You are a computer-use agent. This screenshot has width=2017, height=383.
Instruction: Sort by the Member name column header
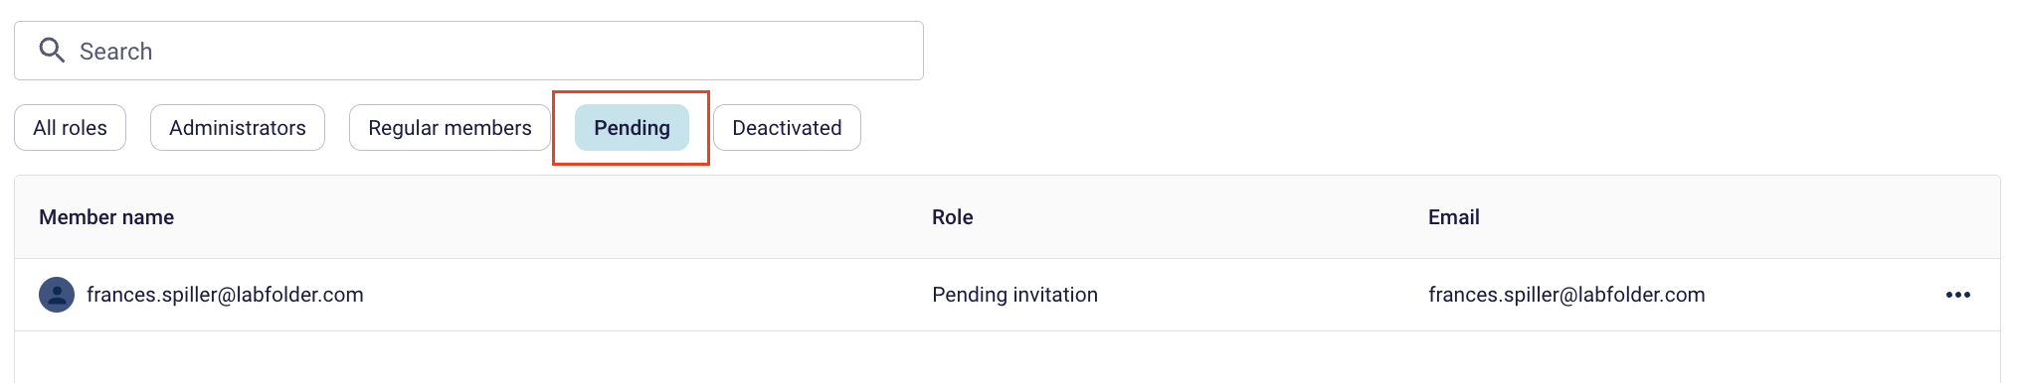[x=106, y=217]
